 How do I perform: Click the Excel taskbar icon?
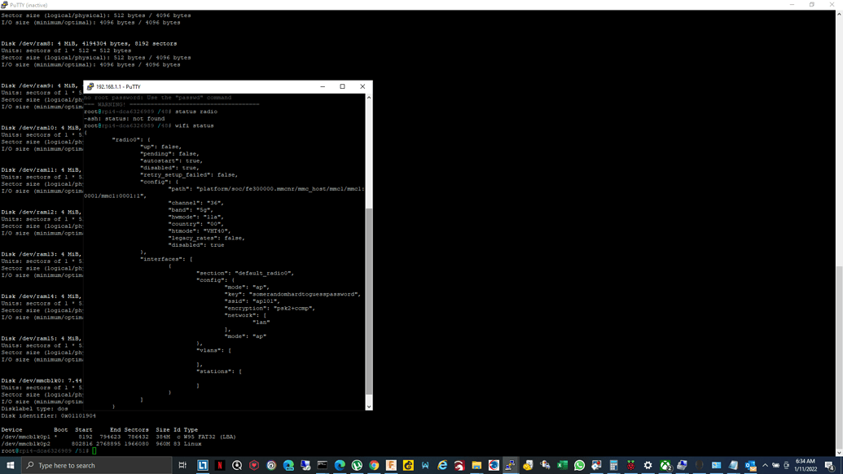pyautogui.click(x=562, y=466)
